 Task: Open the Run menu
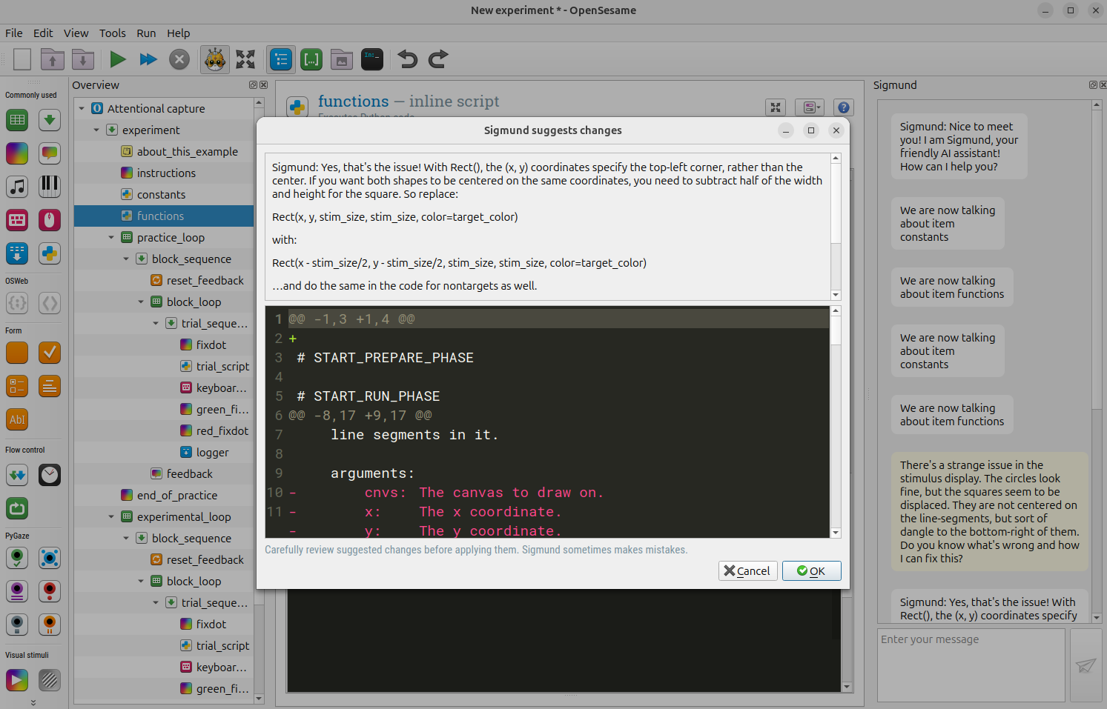click(146, 33)
